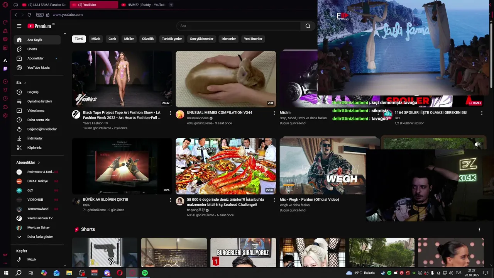This screenshot has height=278, width=494.
Task: Open Yaers Fashion TV subscription
Action: click(37, 218)
